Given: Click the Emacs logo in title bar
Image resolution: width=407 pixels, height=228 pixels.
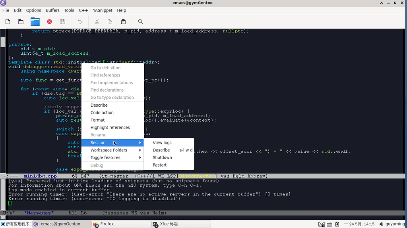Looking at the screenshot, I should pos(3,3).
